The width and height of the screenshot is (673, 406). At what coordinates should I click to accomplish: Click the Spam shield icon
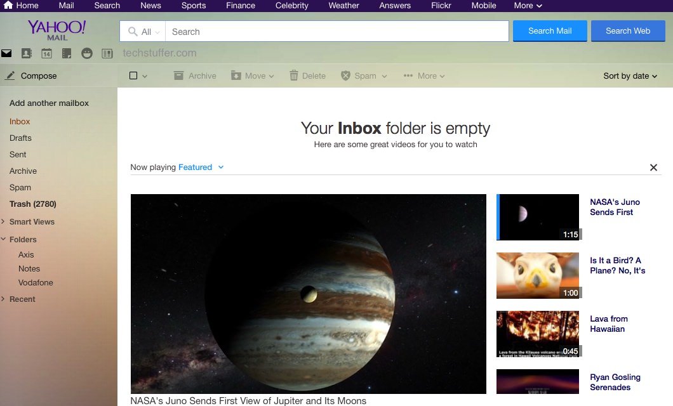click(x=345, y=76)
